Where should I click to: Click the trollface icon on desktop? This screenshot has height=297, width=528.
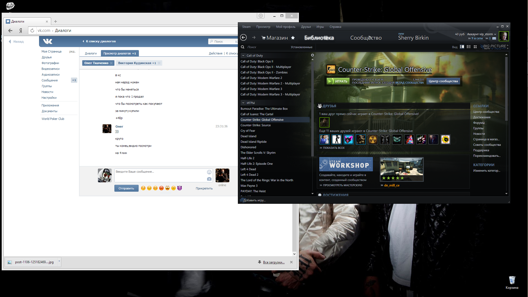pos(10,5)
